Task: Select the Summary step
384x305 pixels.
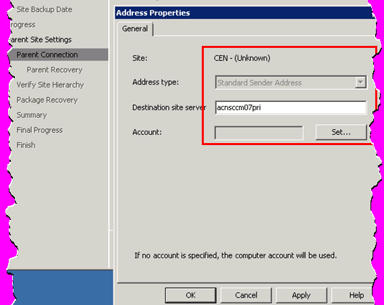Action: click(32, 115)
